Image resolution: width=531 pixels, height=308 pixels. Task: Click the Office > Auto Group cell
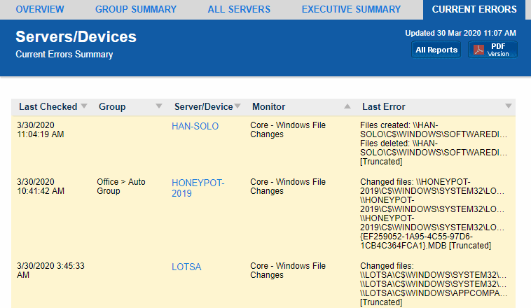121,186
